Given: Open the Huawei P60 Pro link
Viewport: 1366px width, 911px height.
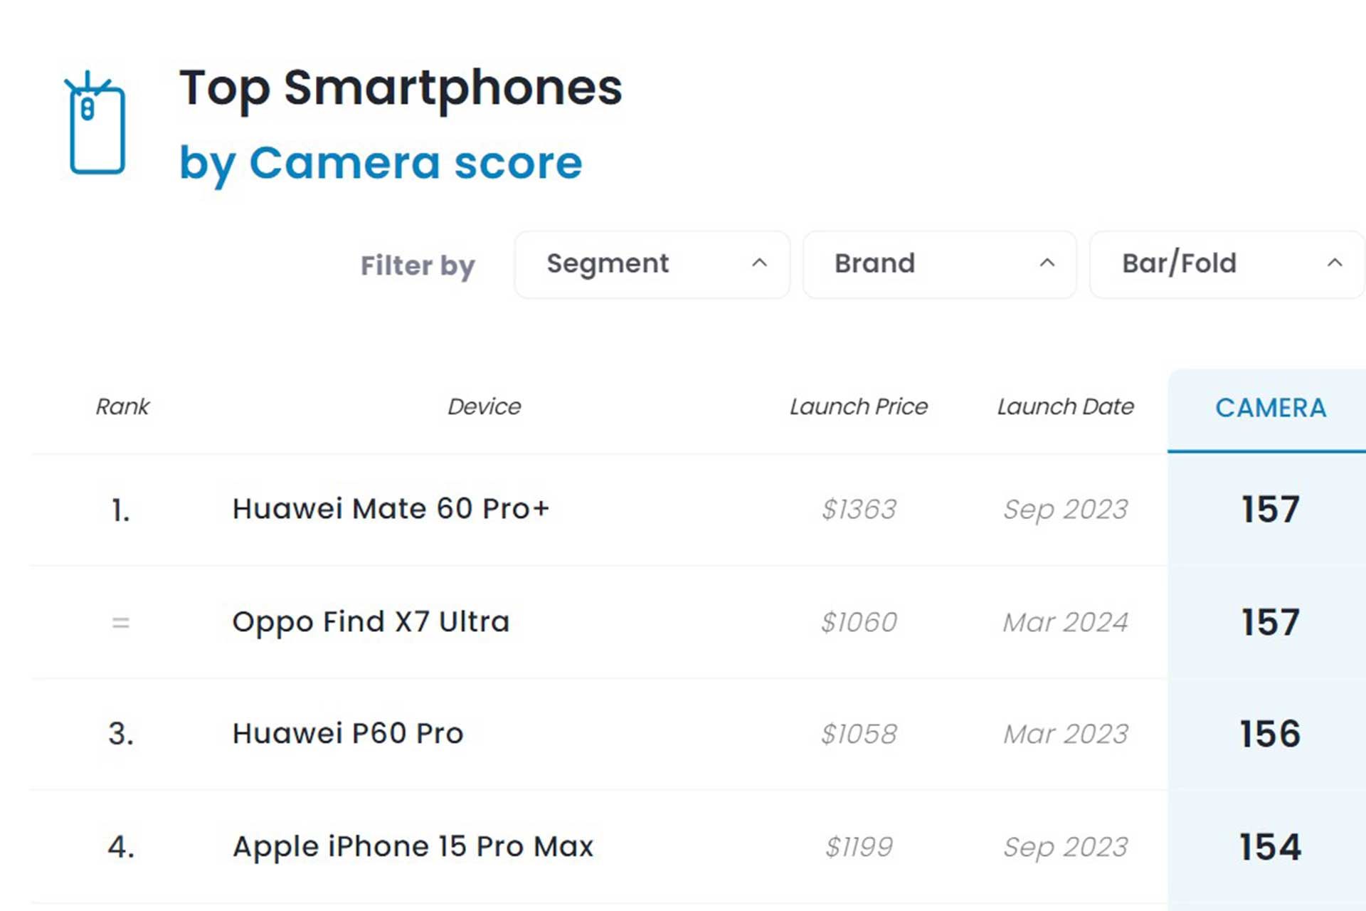Looking at the screenshot, I should [348, 734].
